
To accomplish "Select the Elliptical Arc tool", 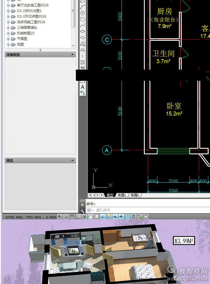I will click(83, 38).
